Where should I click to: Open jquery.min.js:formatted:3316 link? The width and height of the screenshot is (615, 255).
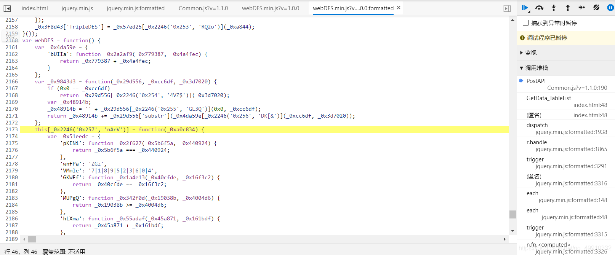tap(571, 183)
